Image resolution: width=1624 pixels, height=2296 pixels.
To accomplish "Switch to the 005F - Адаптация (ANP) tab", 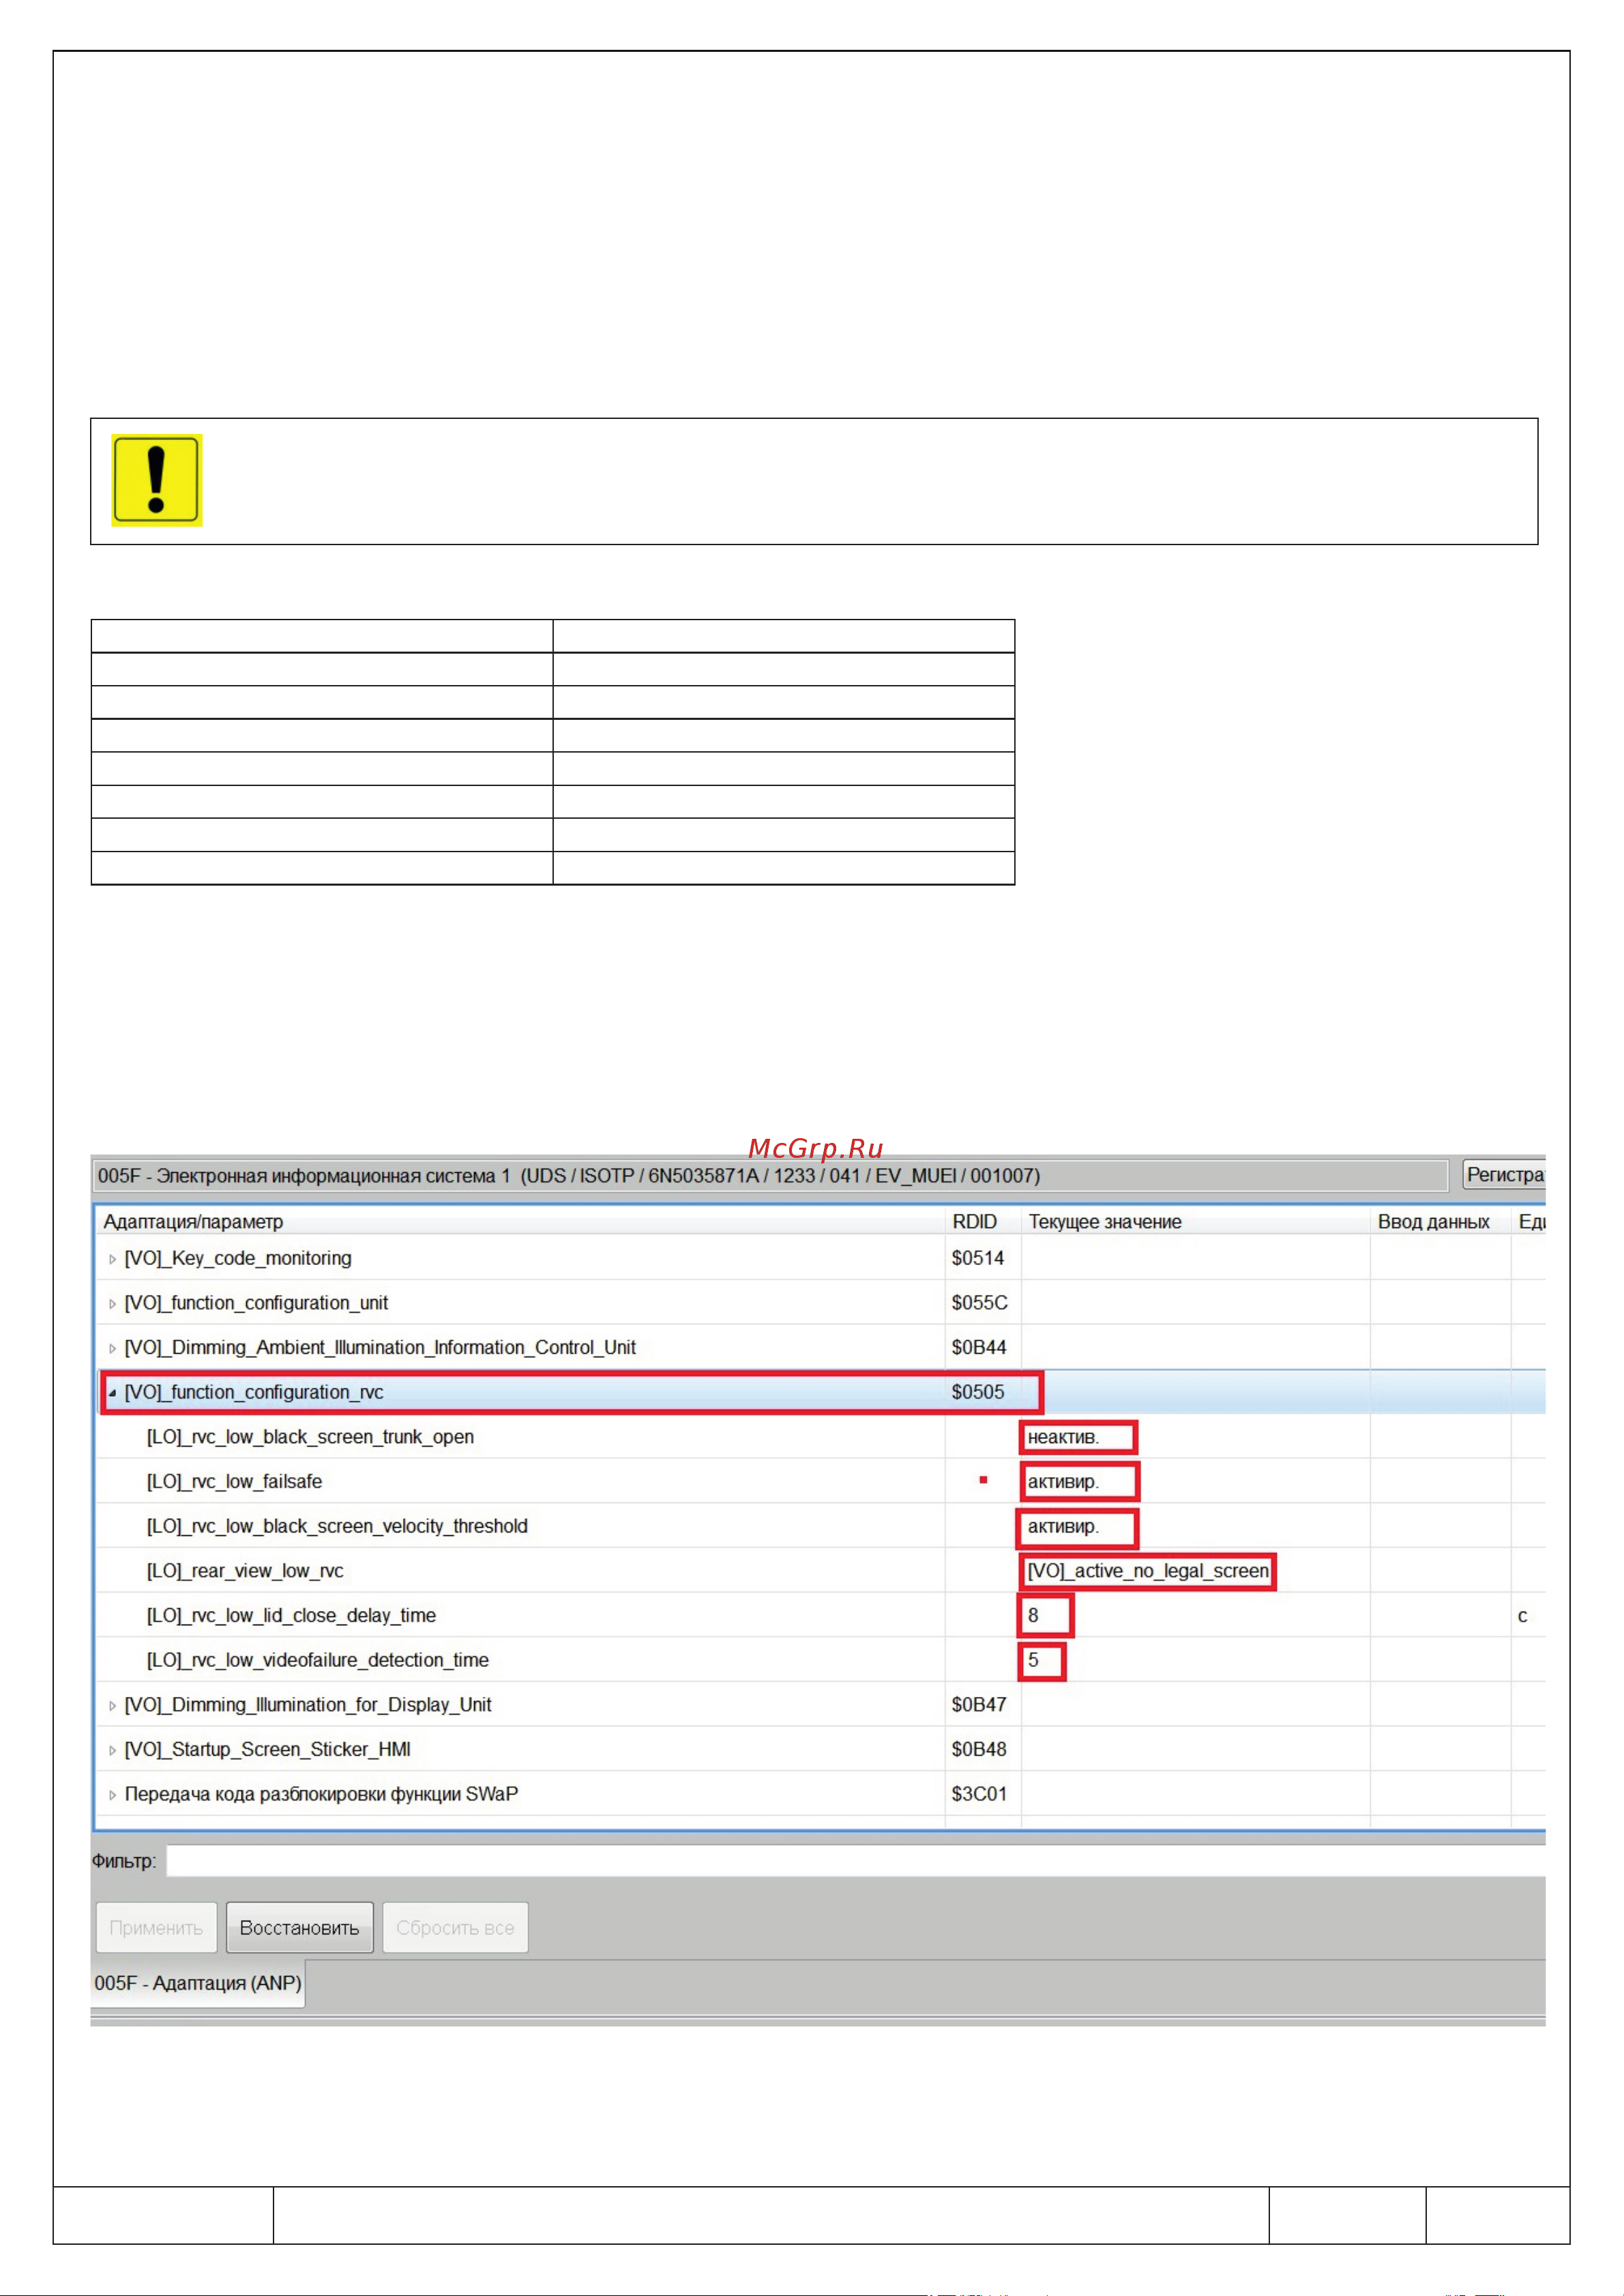I will click(198, 1983).
